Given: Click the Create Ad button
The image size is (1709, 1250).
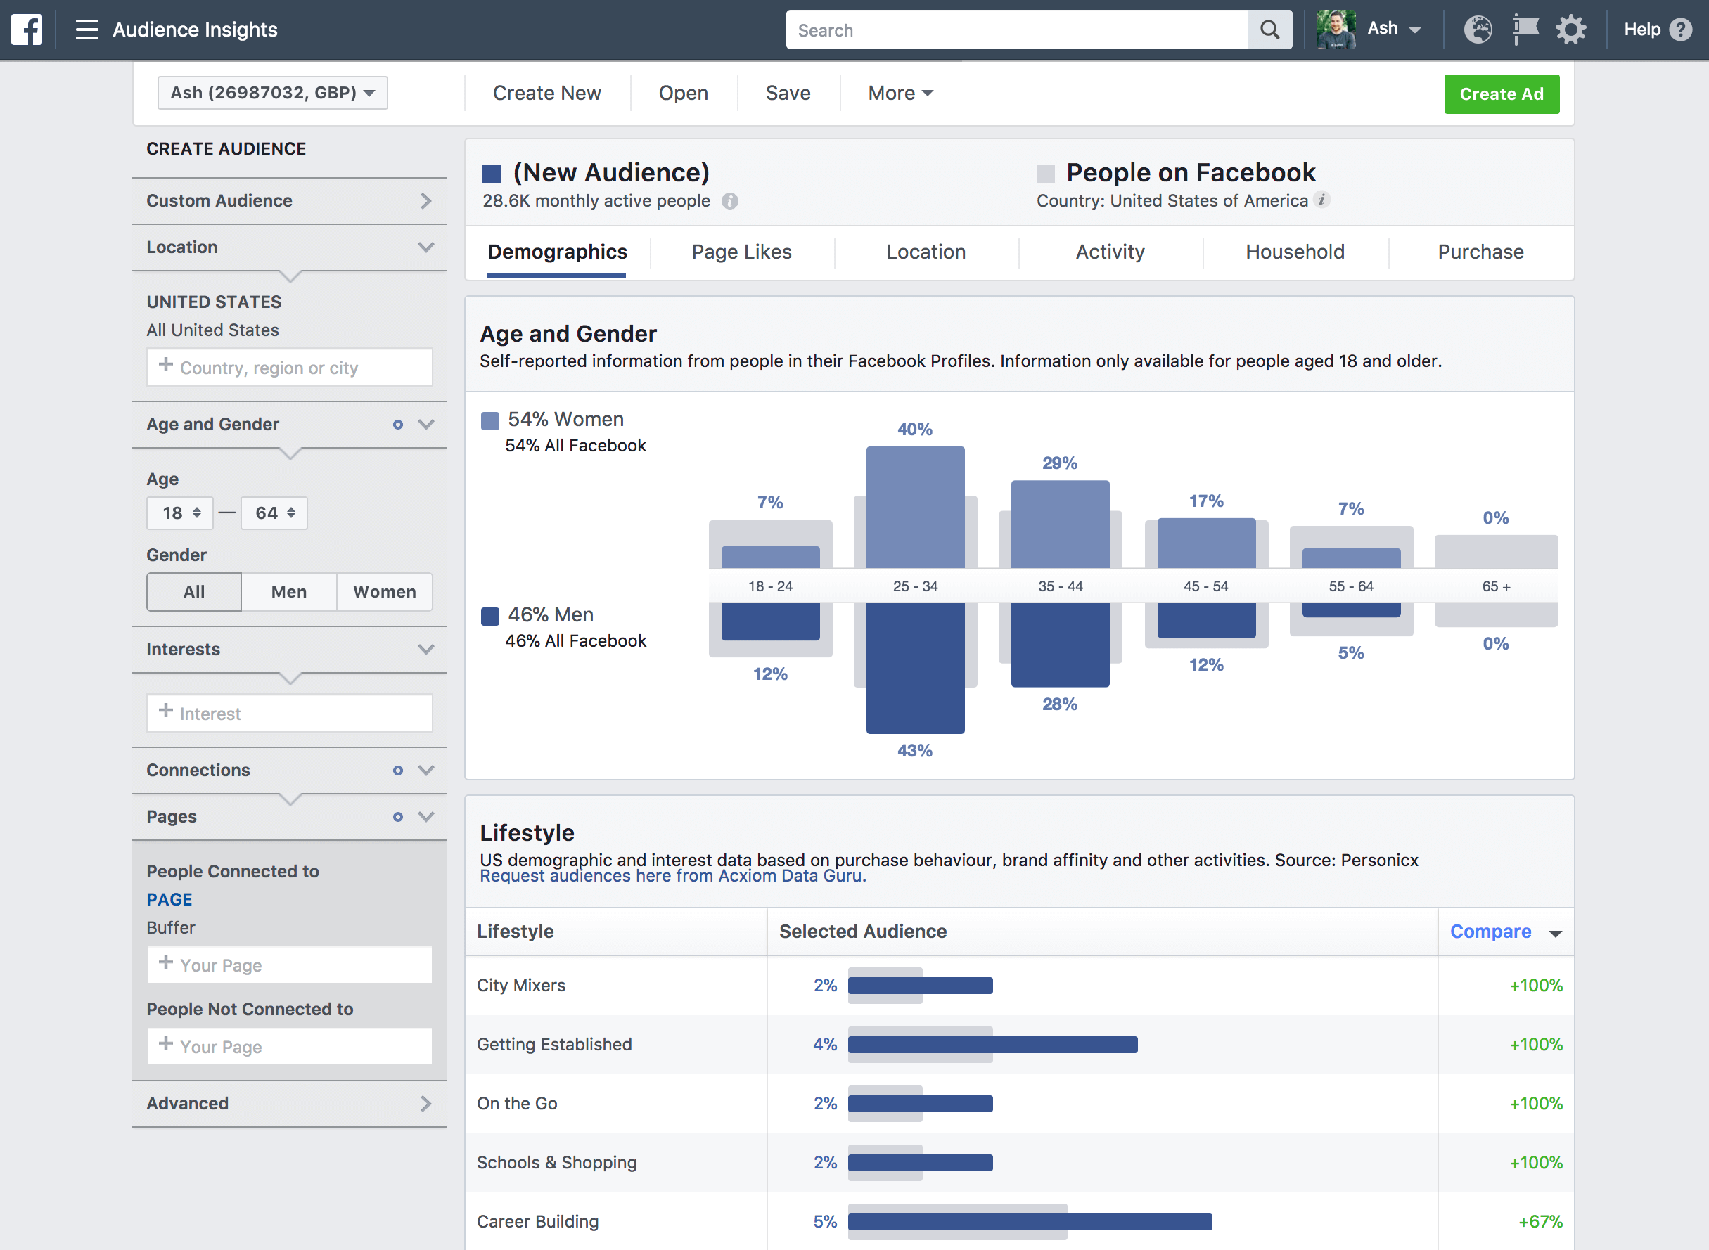Looking at the screenshot, I should point(1500,94).
